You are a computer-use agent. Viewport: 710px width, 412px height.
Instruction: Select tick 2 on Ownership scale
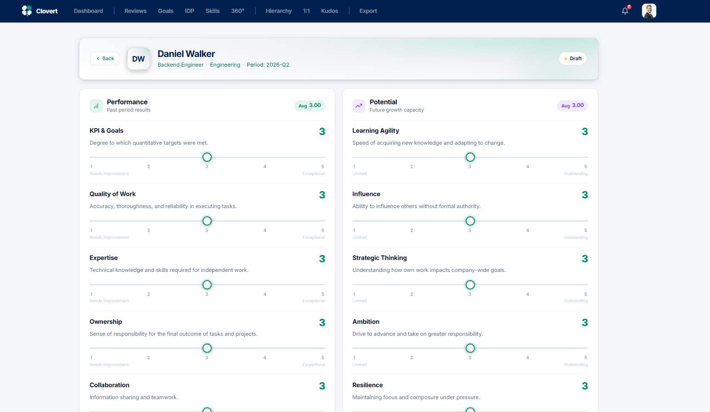point(149,358)
